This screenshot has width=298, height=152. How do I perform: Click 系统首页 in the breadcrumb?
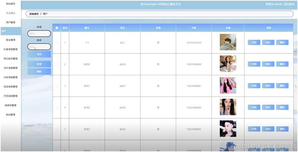(34, 14)
